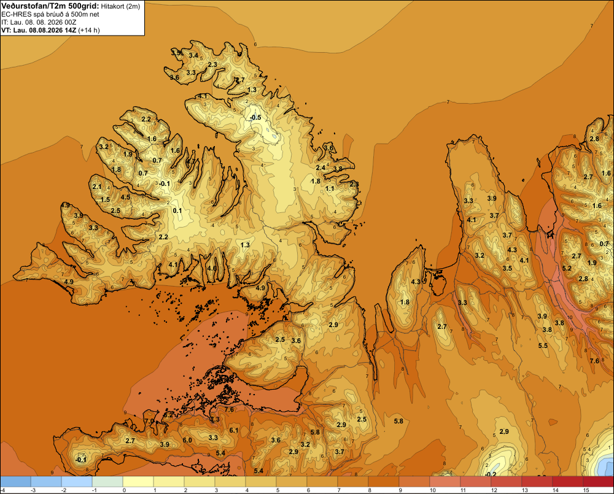Click the '-0.2' temperature value
614x494 pixels.
[490, 474]
